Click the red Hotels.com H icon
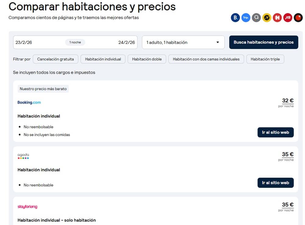Viewport: 305px width, 225px height. point(277,18)
